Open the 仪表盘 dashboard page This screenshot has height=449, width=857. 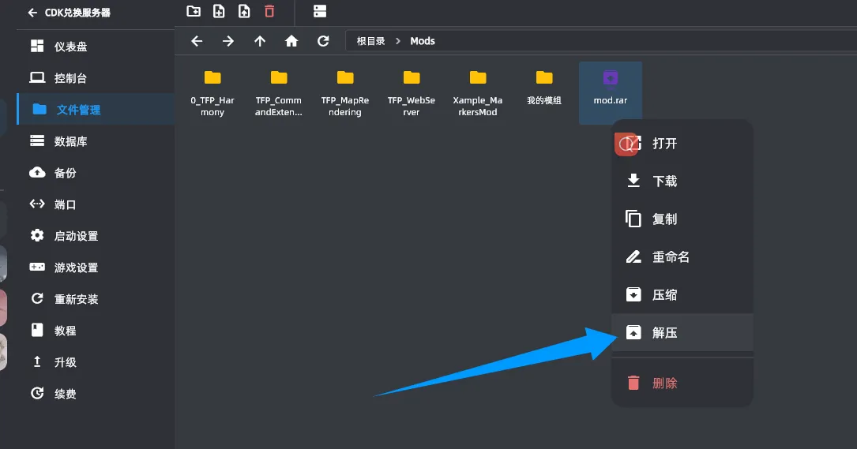click(96, 47)
